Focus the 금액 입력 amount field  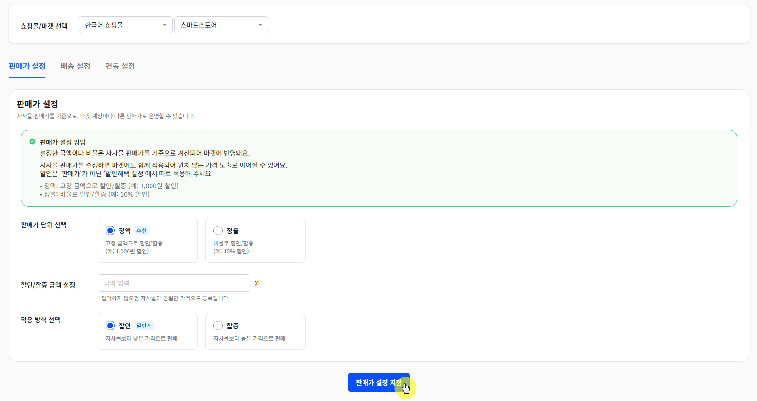pyautogui.click(x=174, y=283)
